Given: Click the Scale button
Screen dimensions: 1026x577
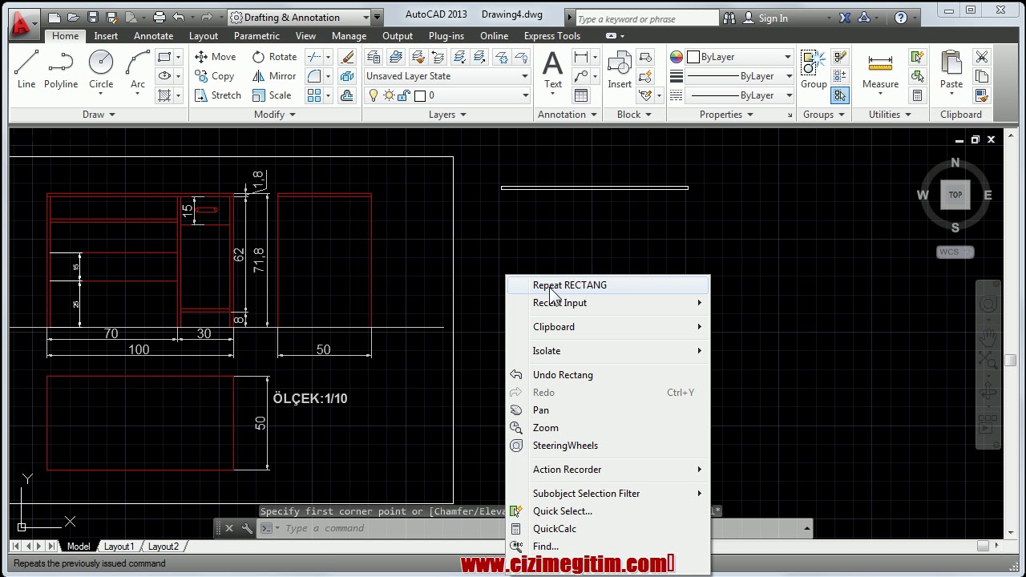Looking at the screenshot, I should [272, 95].
